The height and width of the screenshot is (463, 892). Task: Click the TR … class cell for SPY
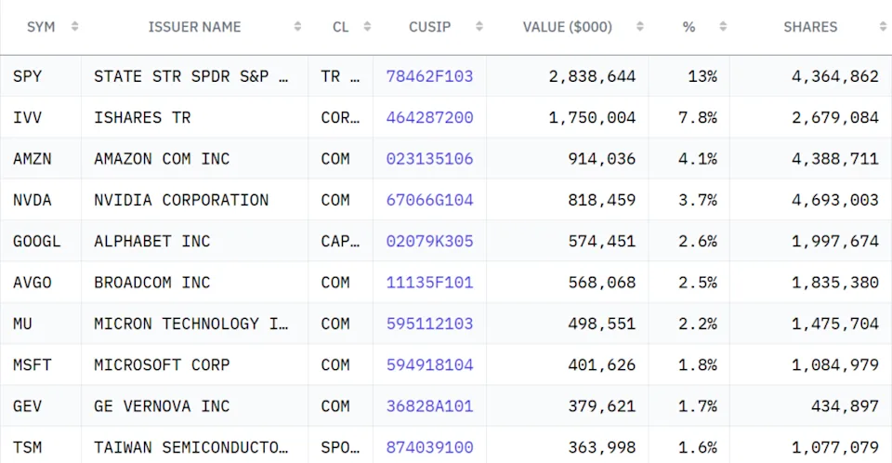[x=340, y=76]
